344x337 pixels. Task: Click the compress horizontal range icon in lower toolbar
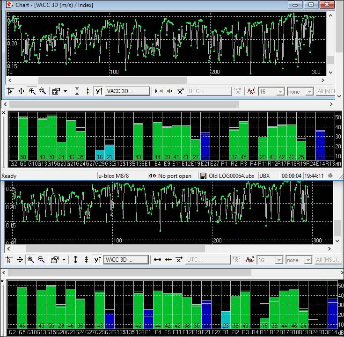coord(168,259)
